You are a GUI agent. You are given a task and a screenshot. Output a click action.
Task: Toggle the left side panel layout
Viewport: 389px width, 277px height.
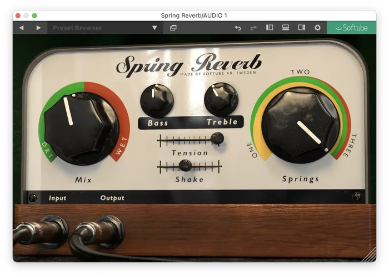coord(270,28)
